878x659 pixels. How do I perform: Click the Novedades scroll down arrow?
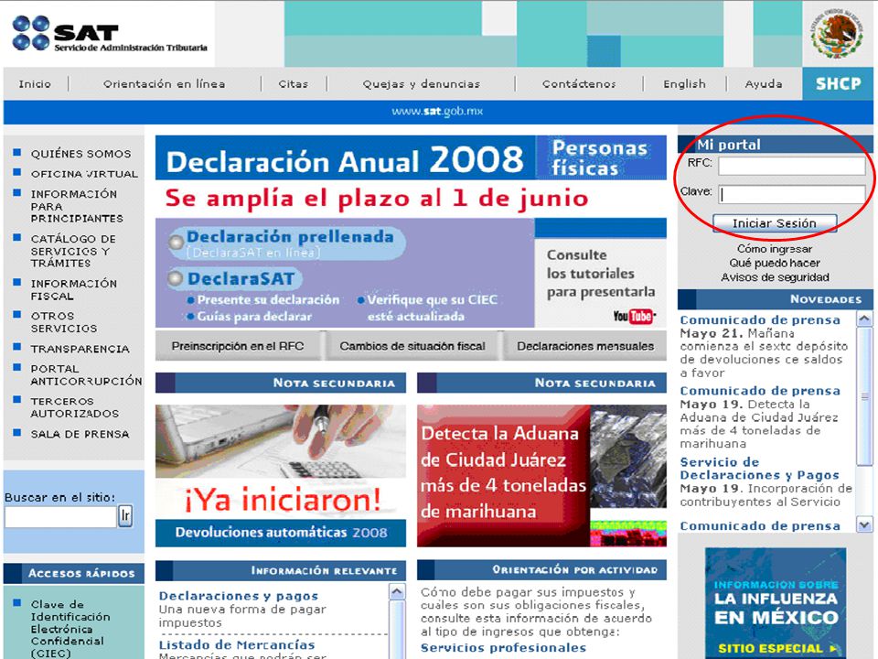tap(864, 525)
